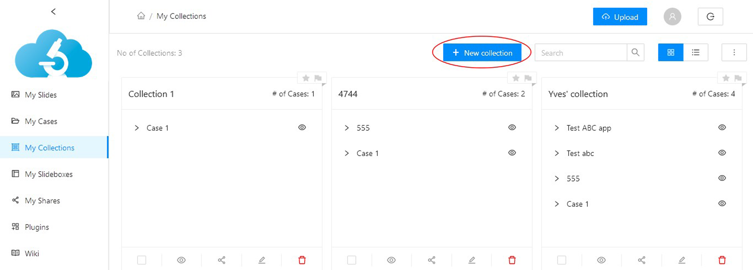Screen dimensions: 753x270
Task: Edit Yves' collection with the pencil icon
Action: (682, 260)
